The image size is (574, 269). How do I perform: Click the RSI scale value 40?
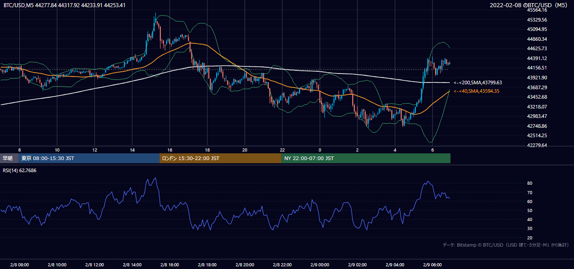coord(530,220)
